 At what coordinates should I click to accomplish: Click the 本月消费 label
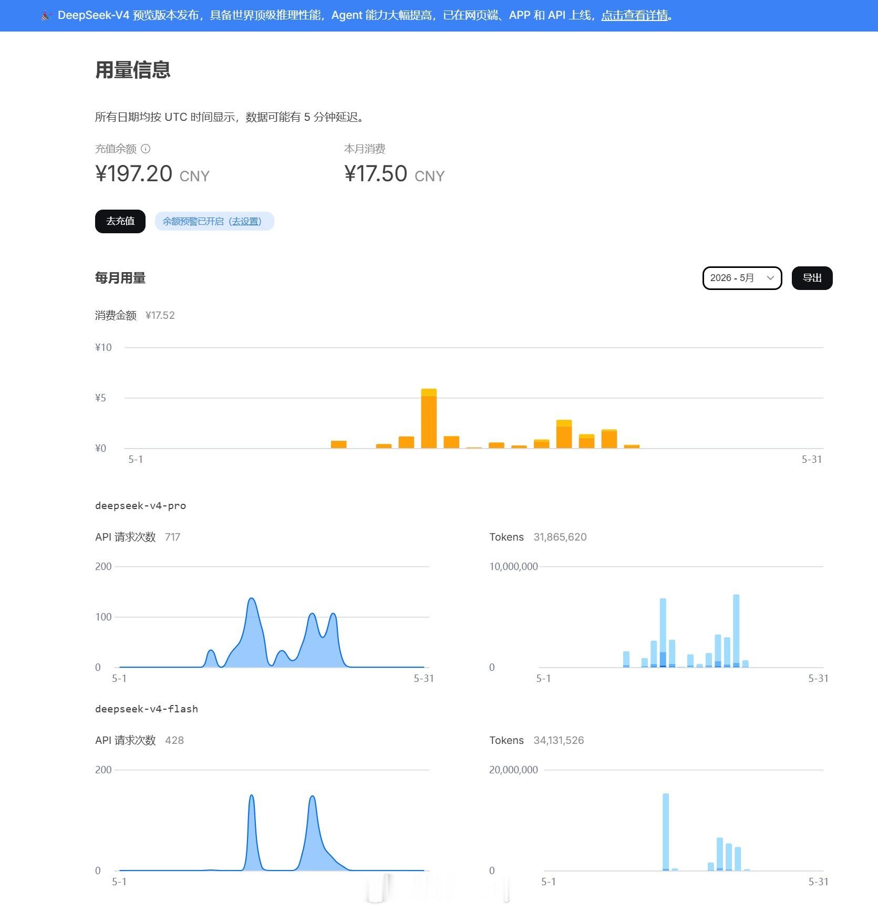coord(365,149)
